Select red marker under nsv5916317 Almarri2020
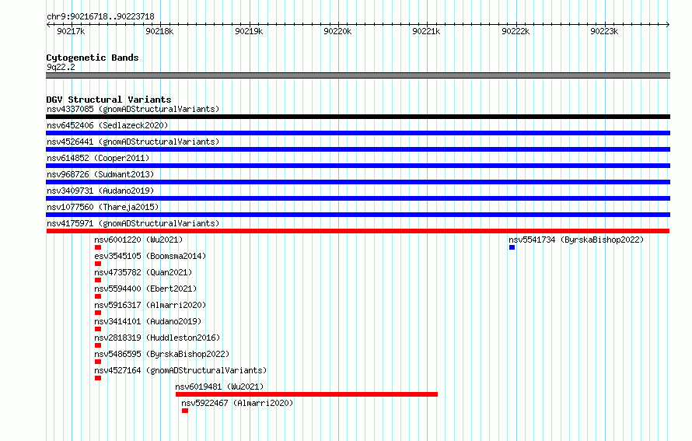The height and width of the screenshot is (441, 692). 98,313
